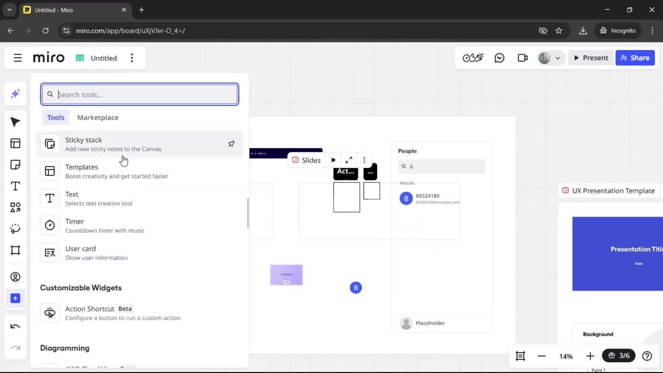Select User card tool entry
Image resolution: width=663 pixels, height=373 pixels.
click(x=140, y=253)
